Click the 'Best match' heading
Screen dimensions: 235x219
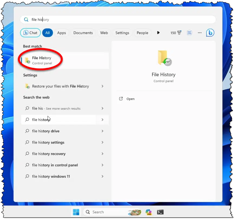32,46
